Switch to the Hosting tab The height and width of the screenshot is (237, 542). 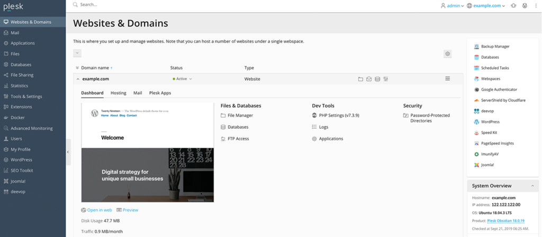coord(118,93)
